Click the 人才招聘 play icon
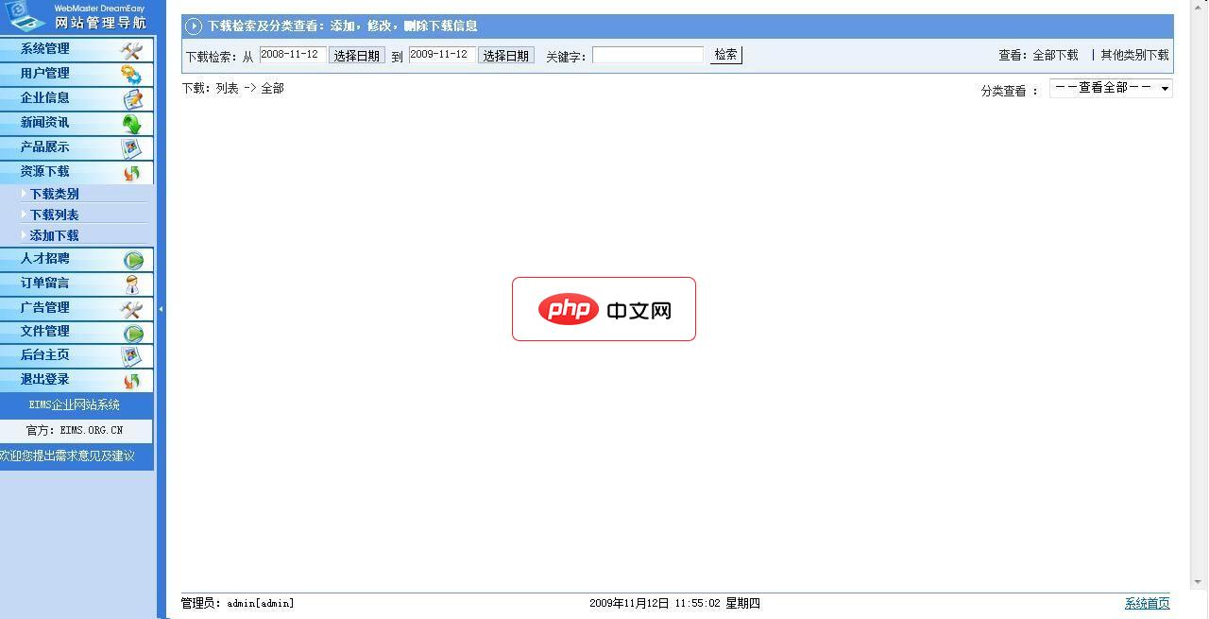 coord(133,259)
